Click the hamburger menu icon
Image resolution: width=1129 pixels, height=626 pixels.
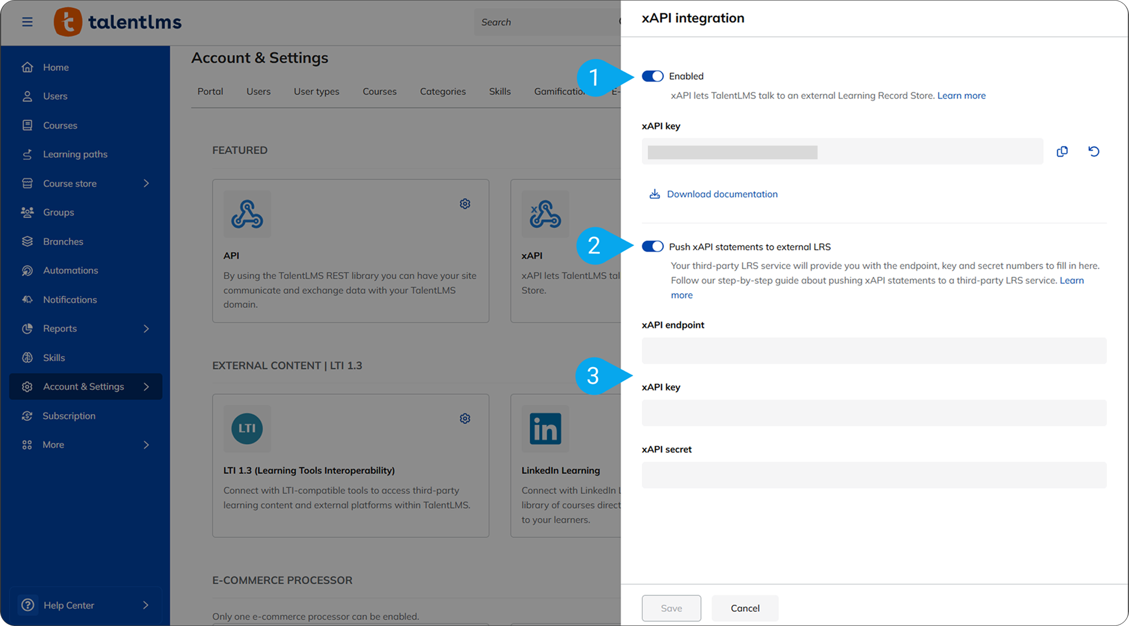(x=27, y=22)
